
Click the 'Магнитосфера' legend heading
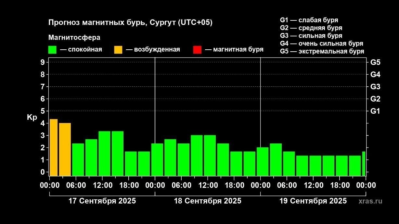74,38
